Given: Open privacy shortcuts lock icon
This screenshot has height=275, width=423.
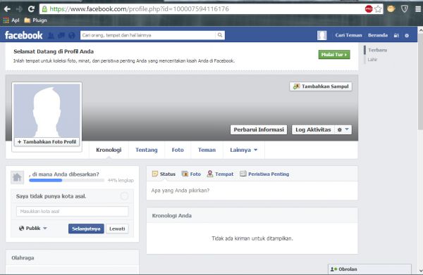Looking at the screenshot, I should click(x=396, y=35).
